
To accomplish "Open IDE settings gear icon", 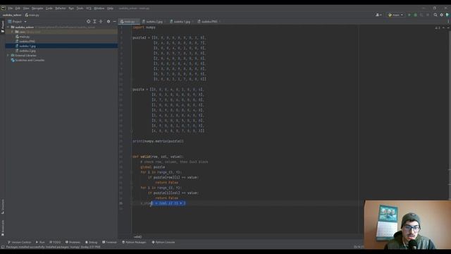I will pos(442,15).
